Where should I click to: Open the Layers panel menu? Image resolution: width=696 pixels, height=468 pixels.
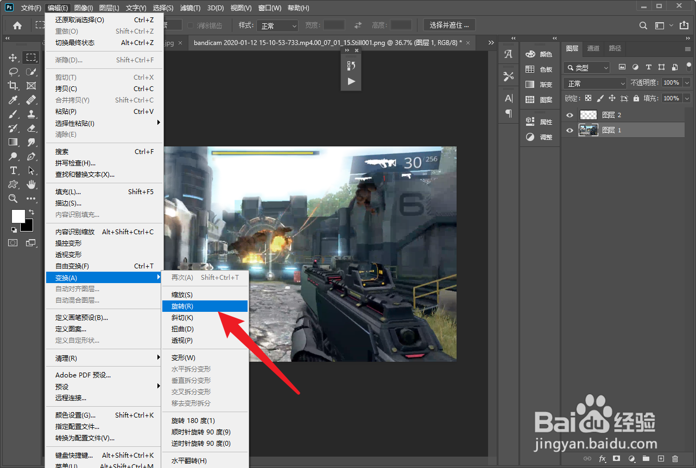point(688,49)
